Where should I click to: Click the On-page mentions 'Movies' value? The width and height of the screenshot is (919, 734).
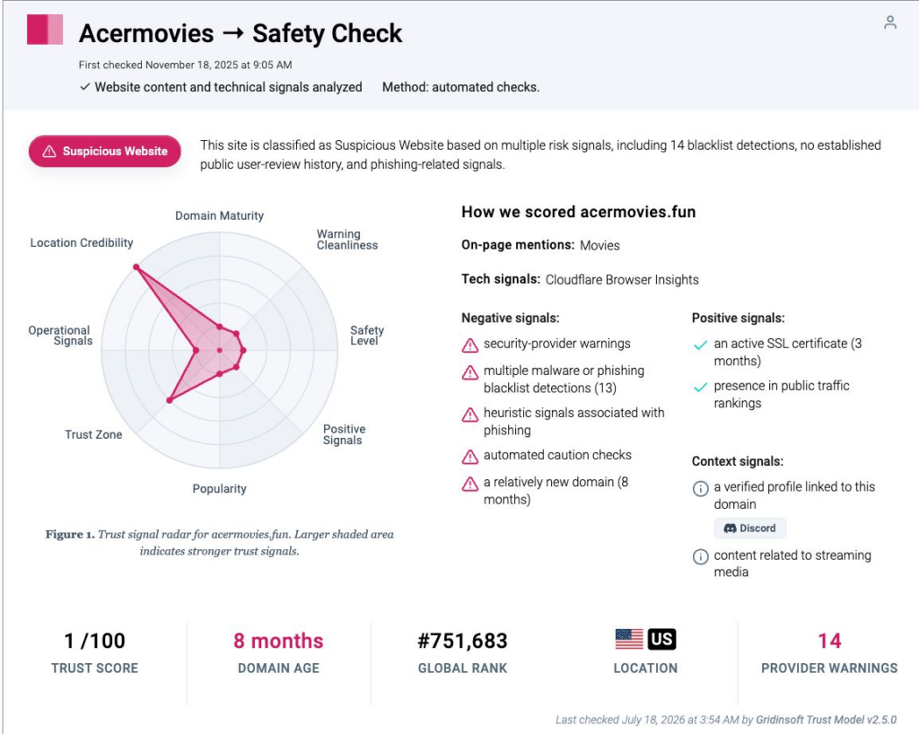[600, 246]
